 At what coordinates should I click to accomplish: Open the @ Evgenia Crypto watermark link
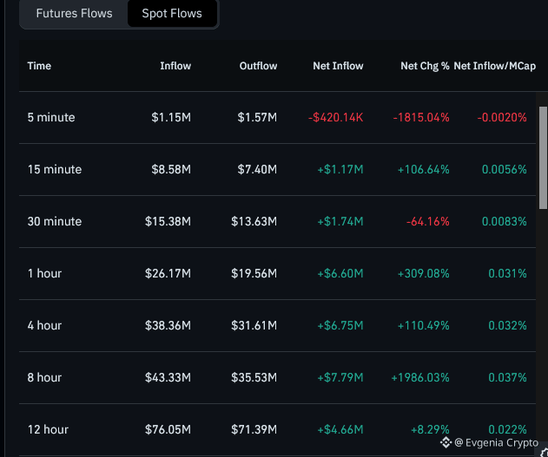click(496, 443)
